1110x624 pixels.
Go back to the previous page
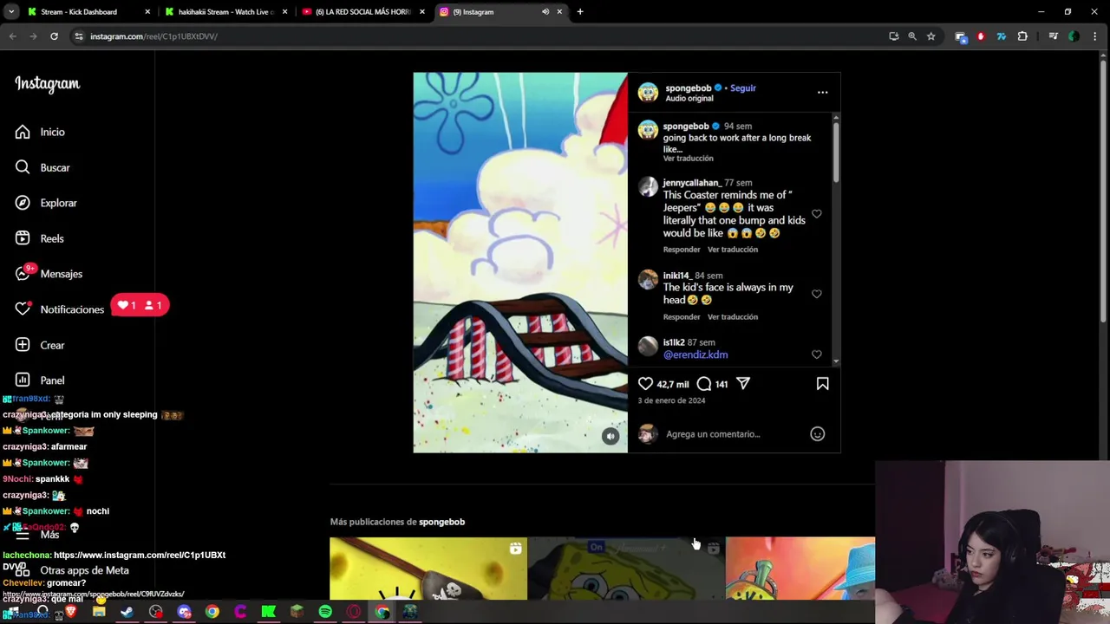click(12, 36)
